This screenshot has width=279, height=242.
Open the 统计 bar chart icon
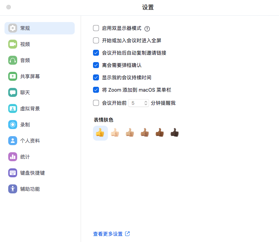pyautogui.click(x=13, y=157)
